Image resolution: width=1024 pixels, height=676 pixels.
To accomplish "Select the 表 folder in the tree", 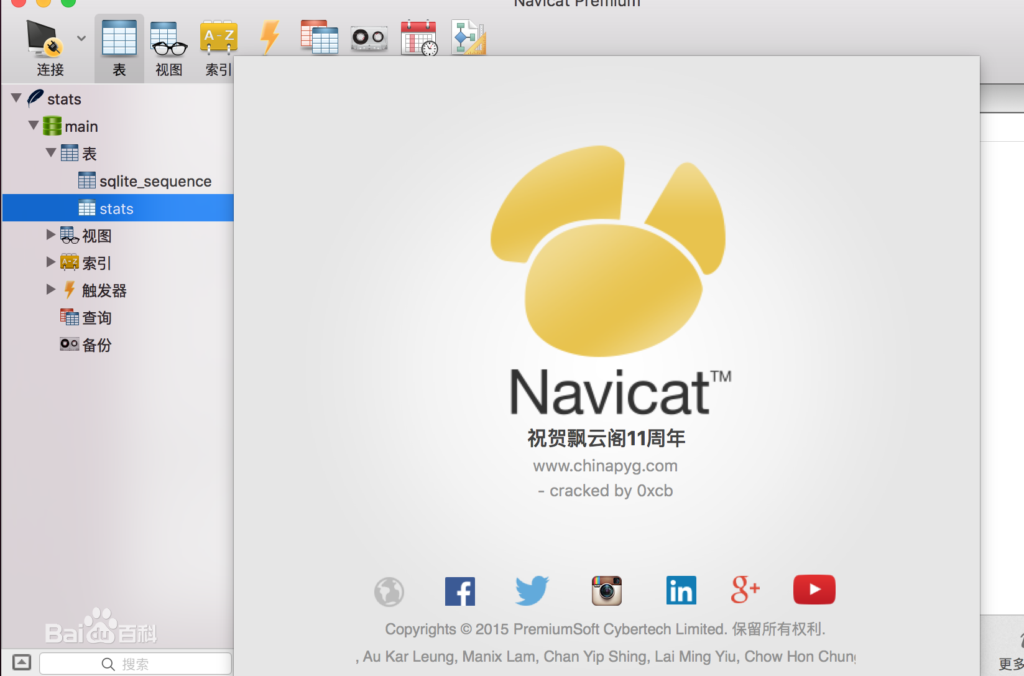I will coord(90,154).
